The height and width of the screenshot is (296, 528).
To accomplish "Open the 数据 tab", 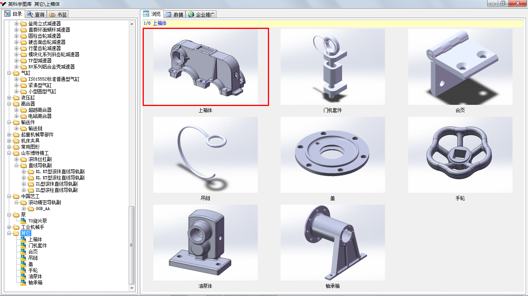I will coord(174,15).
